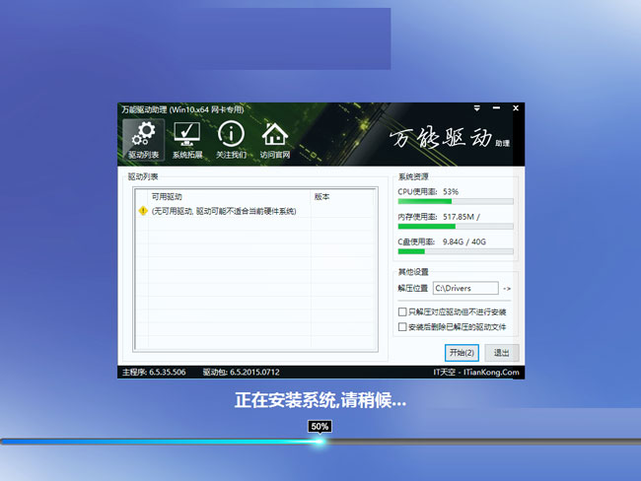Click the yellow warning icon in the driver list

point(143,211)
